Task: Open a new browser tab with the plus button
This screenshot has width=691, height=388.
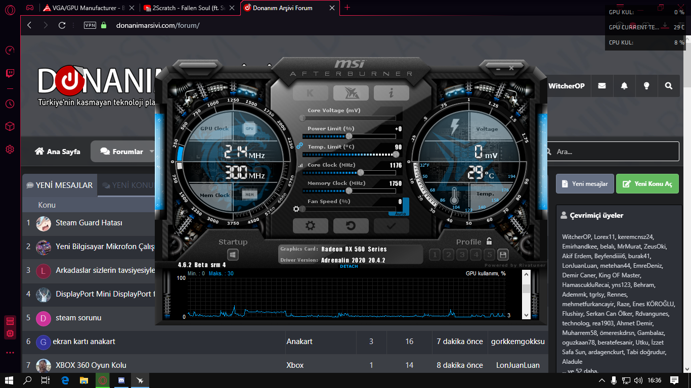Action: [x=347, y=8]
